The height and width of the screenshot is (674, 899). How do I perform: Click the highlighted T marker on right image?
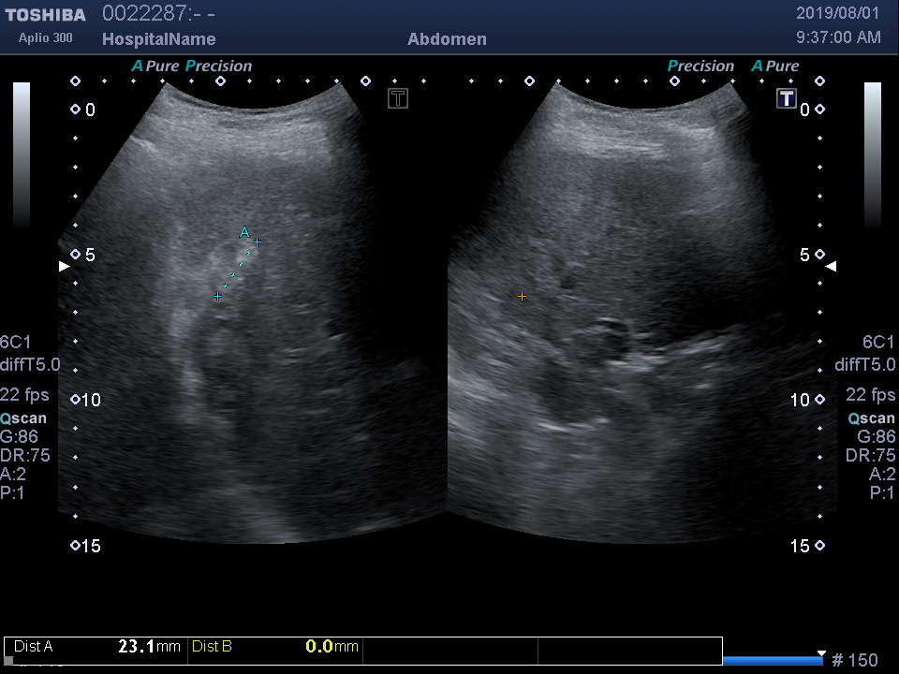pyautogui.click(x=787, y=98)
